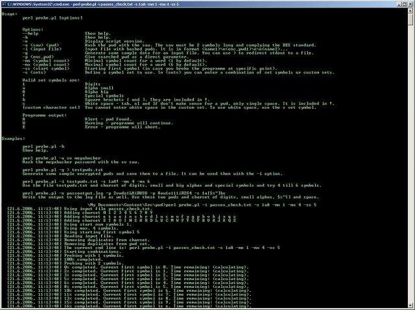
Task: Click the '-i <input file>' option
Action: (x=42, y=49)
